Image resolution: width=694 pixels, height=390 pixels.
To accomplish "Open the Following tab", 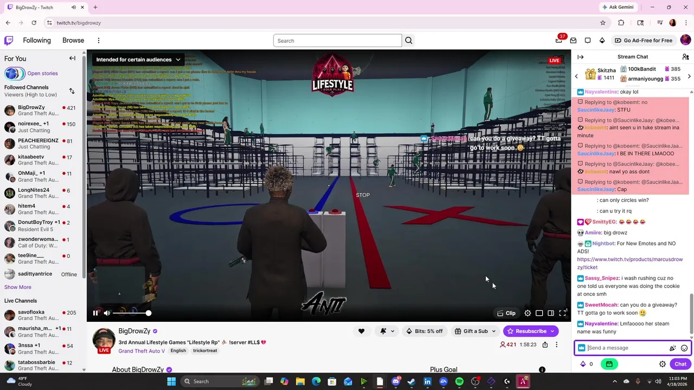I will 37,41.
